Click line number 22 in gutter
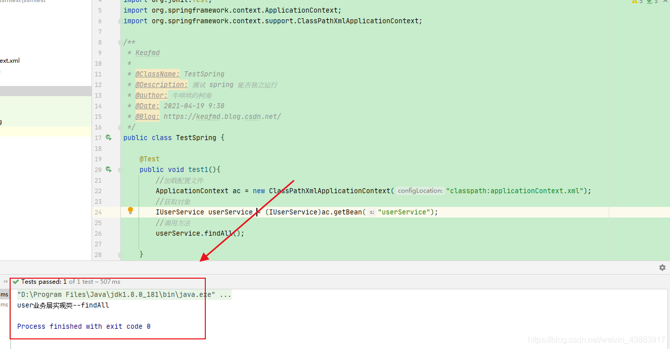Viewport: 670px width, 349px height. click(x=98, y=191)
